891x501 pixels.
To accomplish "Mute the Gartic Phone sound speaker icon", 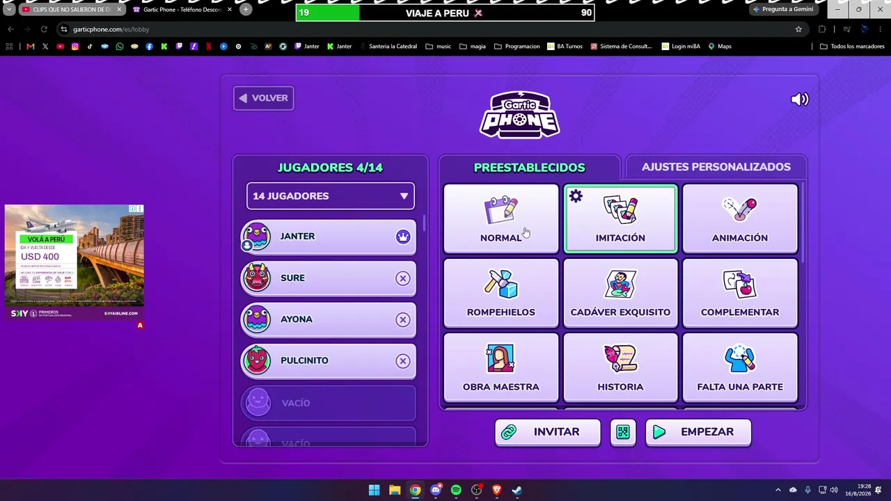I will (800, 100).
